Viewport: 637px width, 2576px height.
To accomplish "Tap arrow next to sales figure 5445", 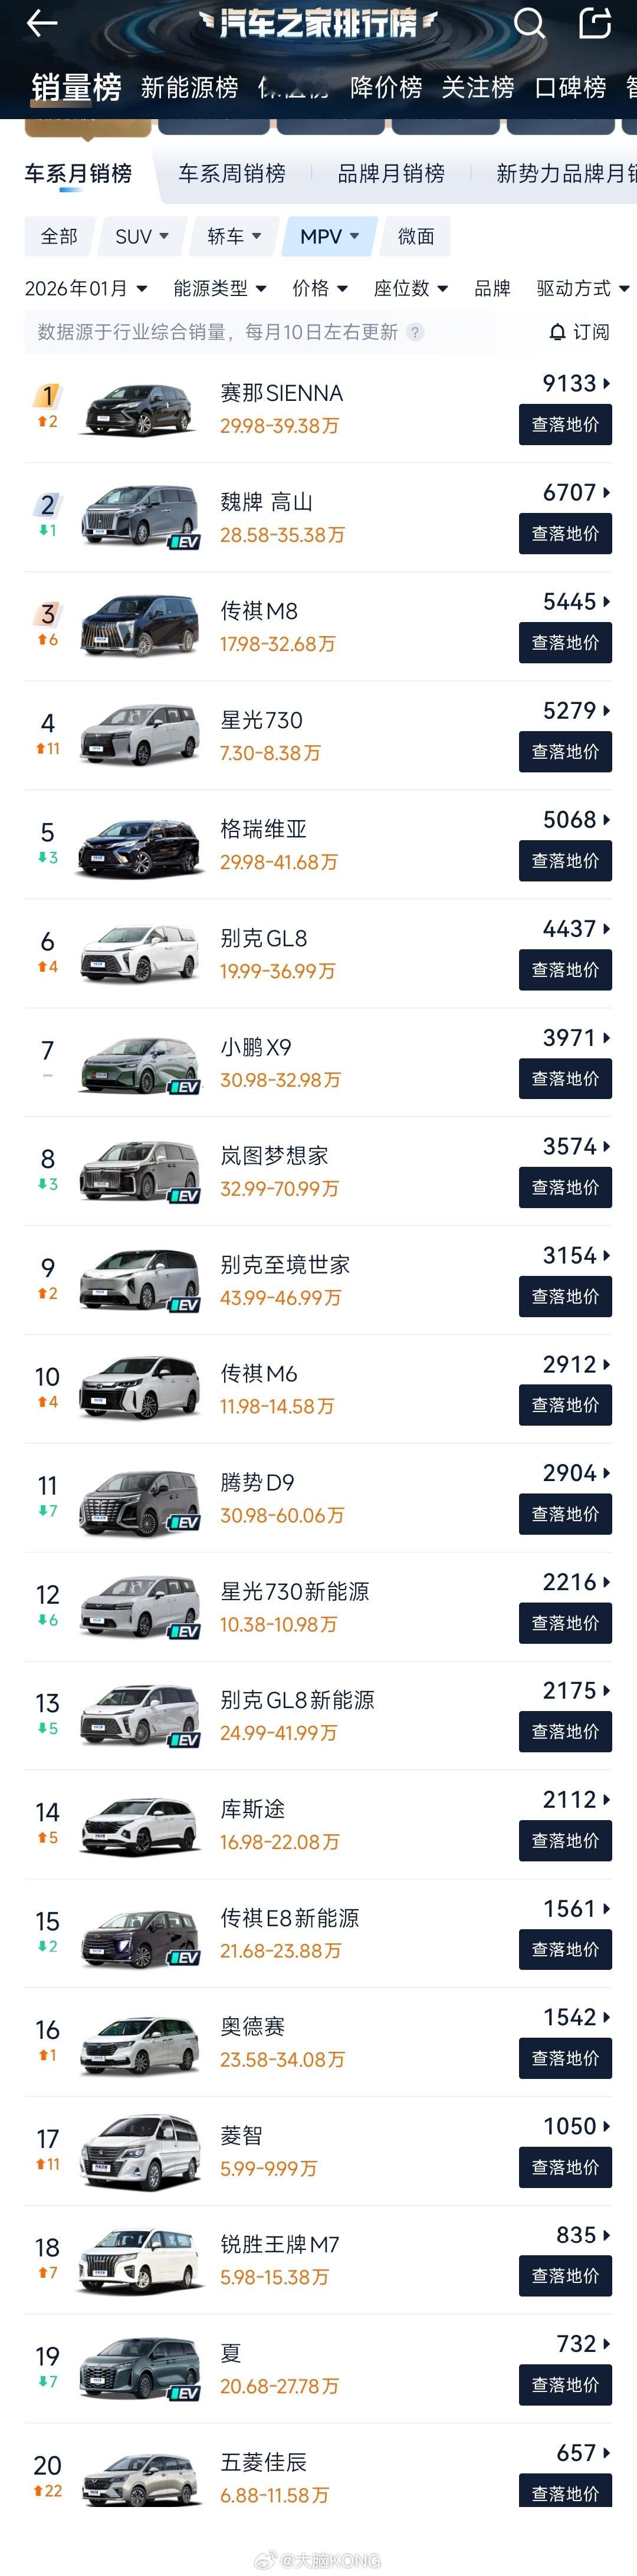I will click(606, 602).
